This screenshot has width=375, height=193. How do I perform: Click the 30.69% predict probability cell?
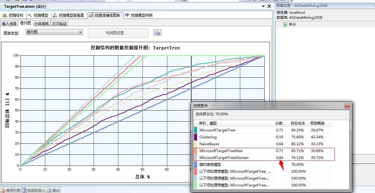pos(317,151)
